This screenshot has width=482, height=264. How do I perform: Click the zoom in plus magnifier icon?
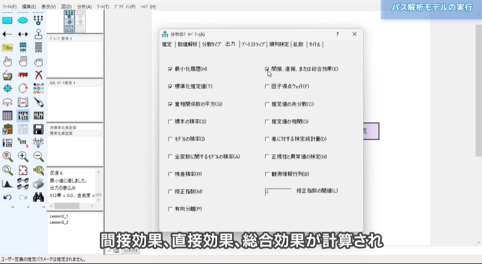tap(23, 157)
